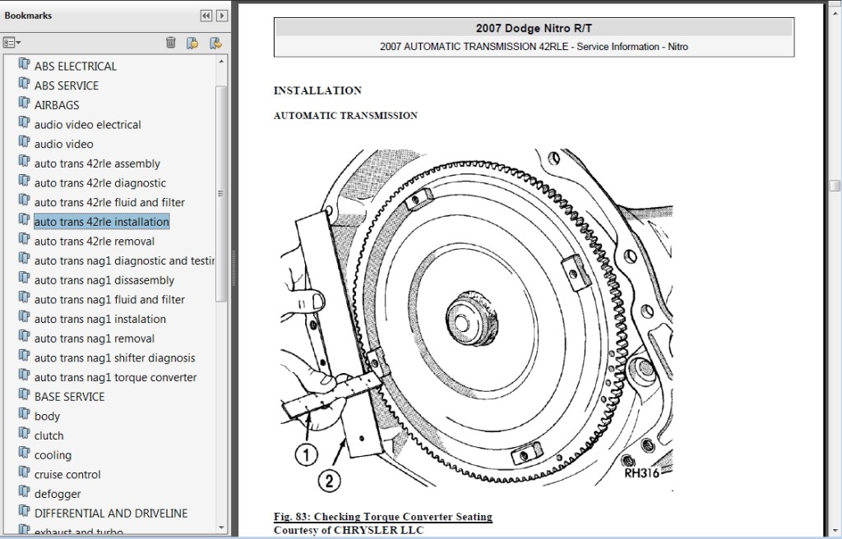Click bookmarks list scroll down arrow
The height and width of the screenshot is (539, 842).
[221, 527]
